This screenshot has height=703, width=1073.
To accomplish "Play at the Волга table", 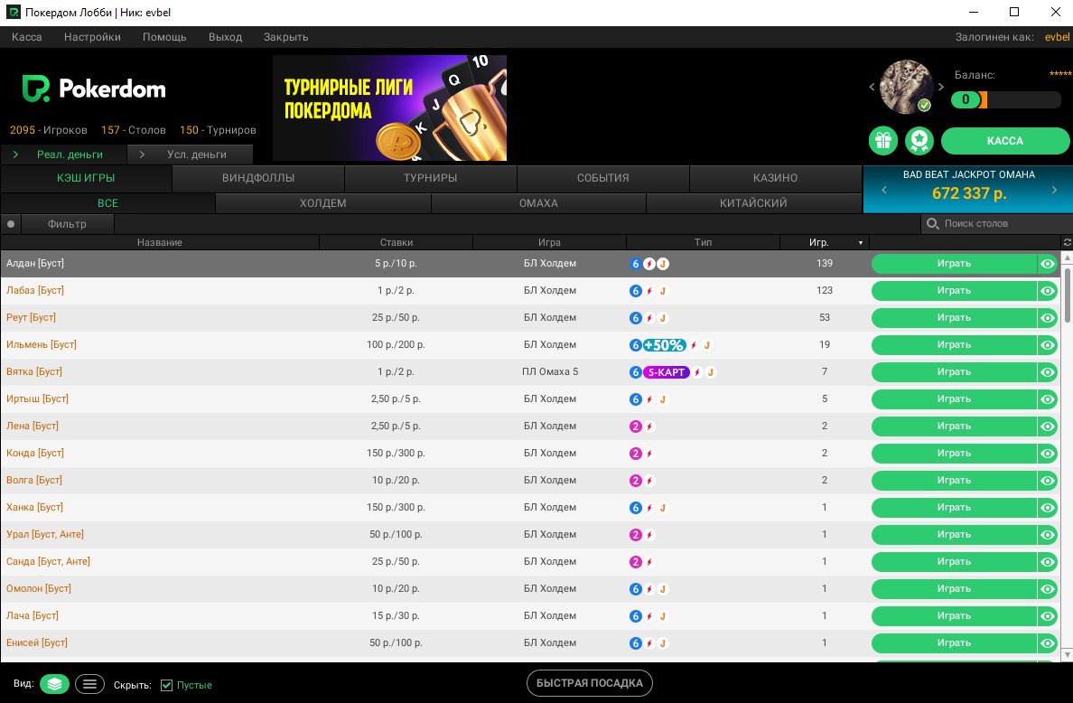I will click(954, 481).
